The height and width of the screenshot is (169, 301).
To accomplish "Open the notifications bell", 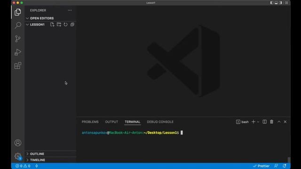I will click(285, 166).
